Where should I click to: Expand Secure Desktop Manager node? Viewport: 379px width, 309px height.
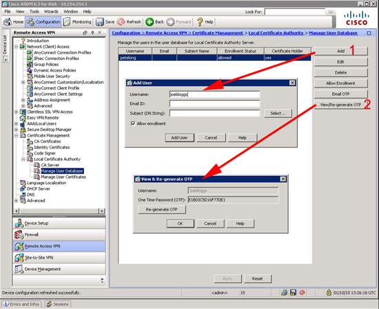click(x=17, y=130)
